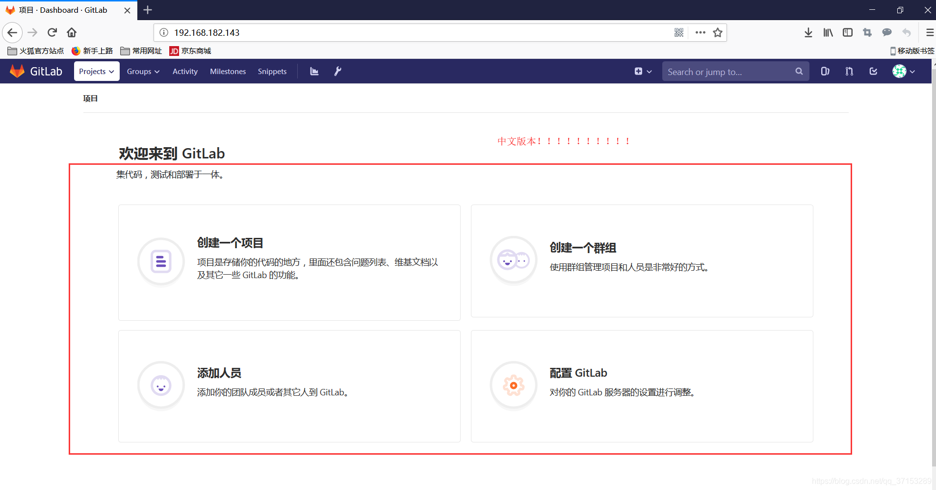Click the chat bubble toolbar icon
The image size is (936, 490).
(887, 32)
